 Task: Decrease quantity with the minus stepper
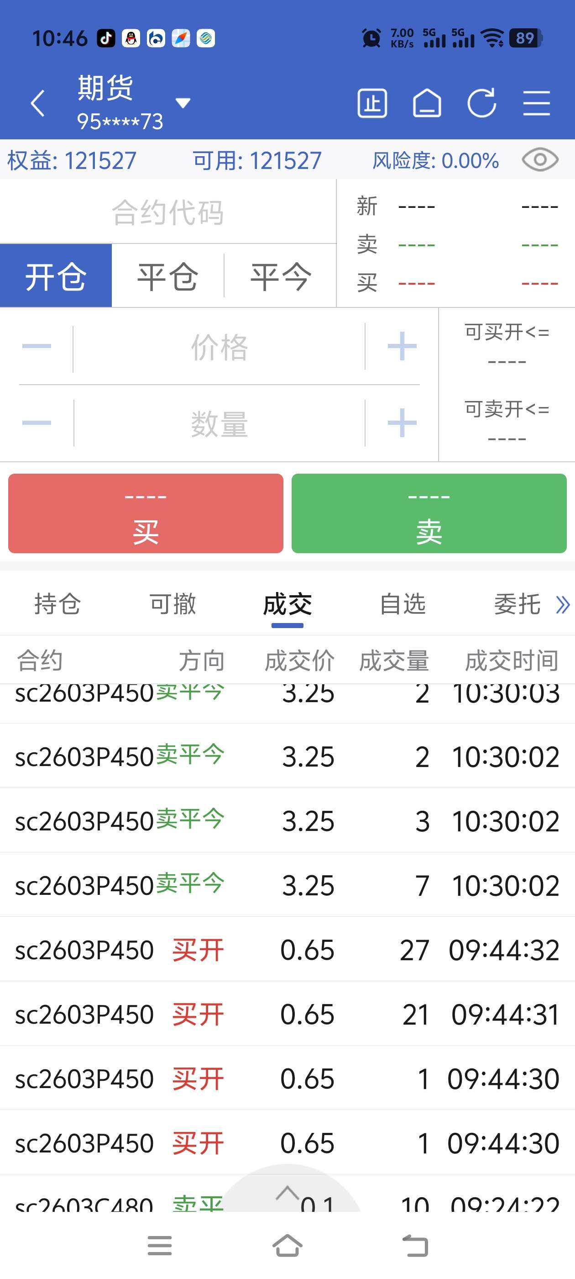coord(37,423)
